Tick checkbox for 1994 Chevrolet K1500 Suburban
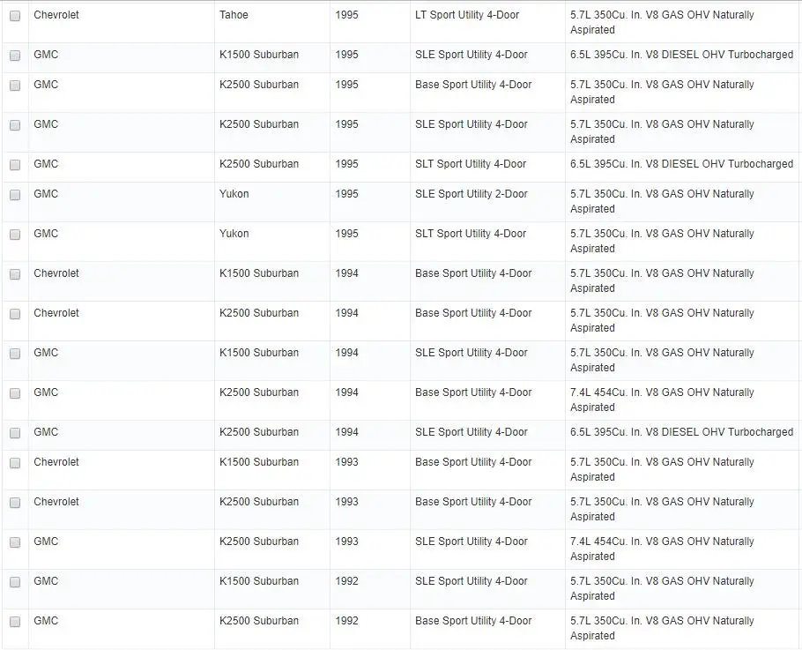Screen dimensions: 802x650 pos(15,274)
